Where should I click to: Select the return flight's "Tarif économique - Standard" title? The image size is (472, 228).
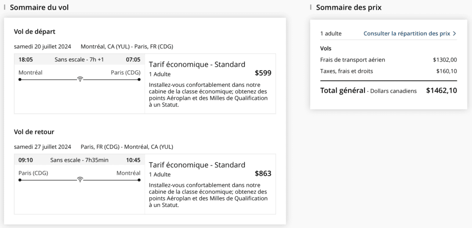[x=197, y=165]
